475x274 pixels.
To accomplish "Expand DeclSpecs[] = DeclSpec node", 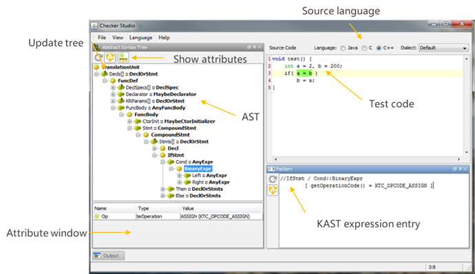I will pyautogui.click(x=113, y=88).
